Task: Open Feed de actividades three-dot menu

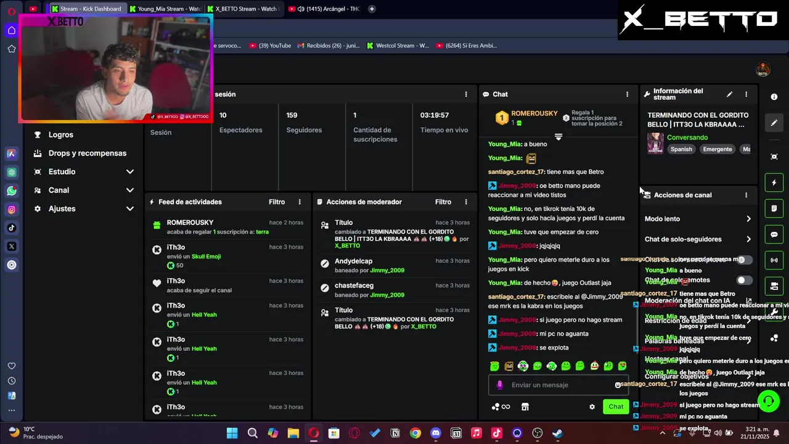Action: coord(300,202)
